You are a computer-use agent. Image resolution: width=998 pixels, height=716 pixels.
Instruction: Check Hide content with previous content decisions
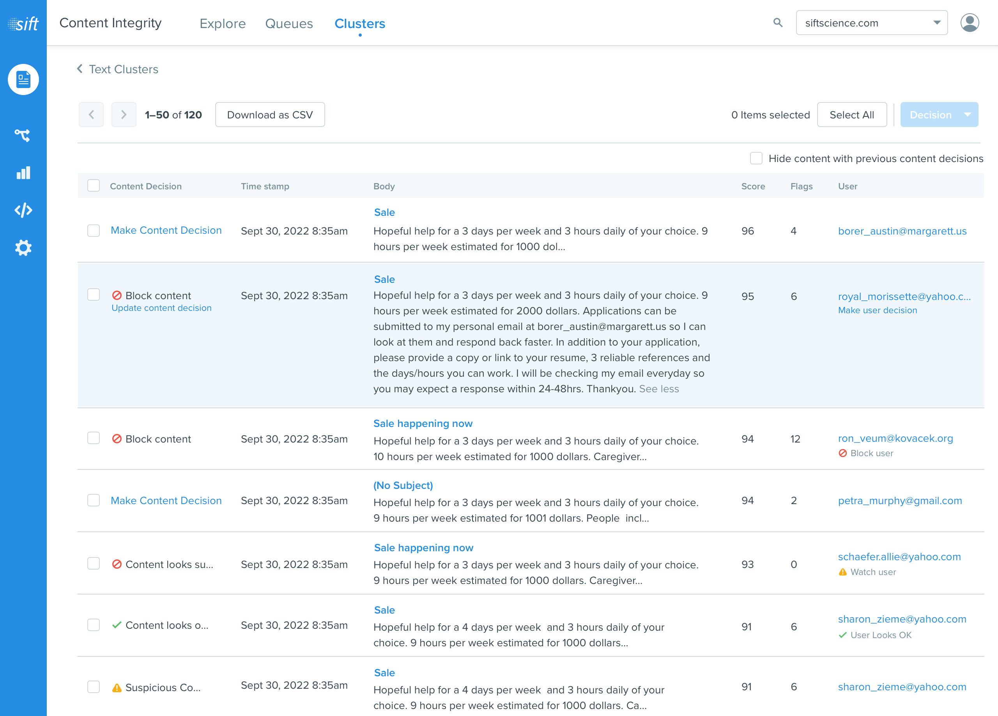pos(756,158)
